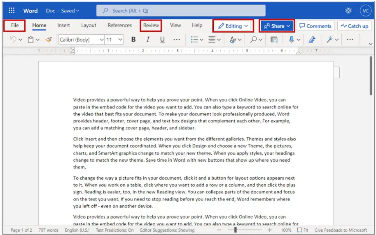Click the zoom slider handle
The image size is (376, 235).
pyautogui.click(x=235, y=230)
